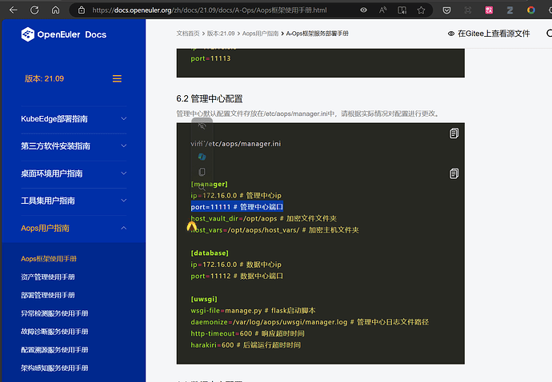
Task: Expand KubeEdge部署指南 section
Action: click(123, 119)
